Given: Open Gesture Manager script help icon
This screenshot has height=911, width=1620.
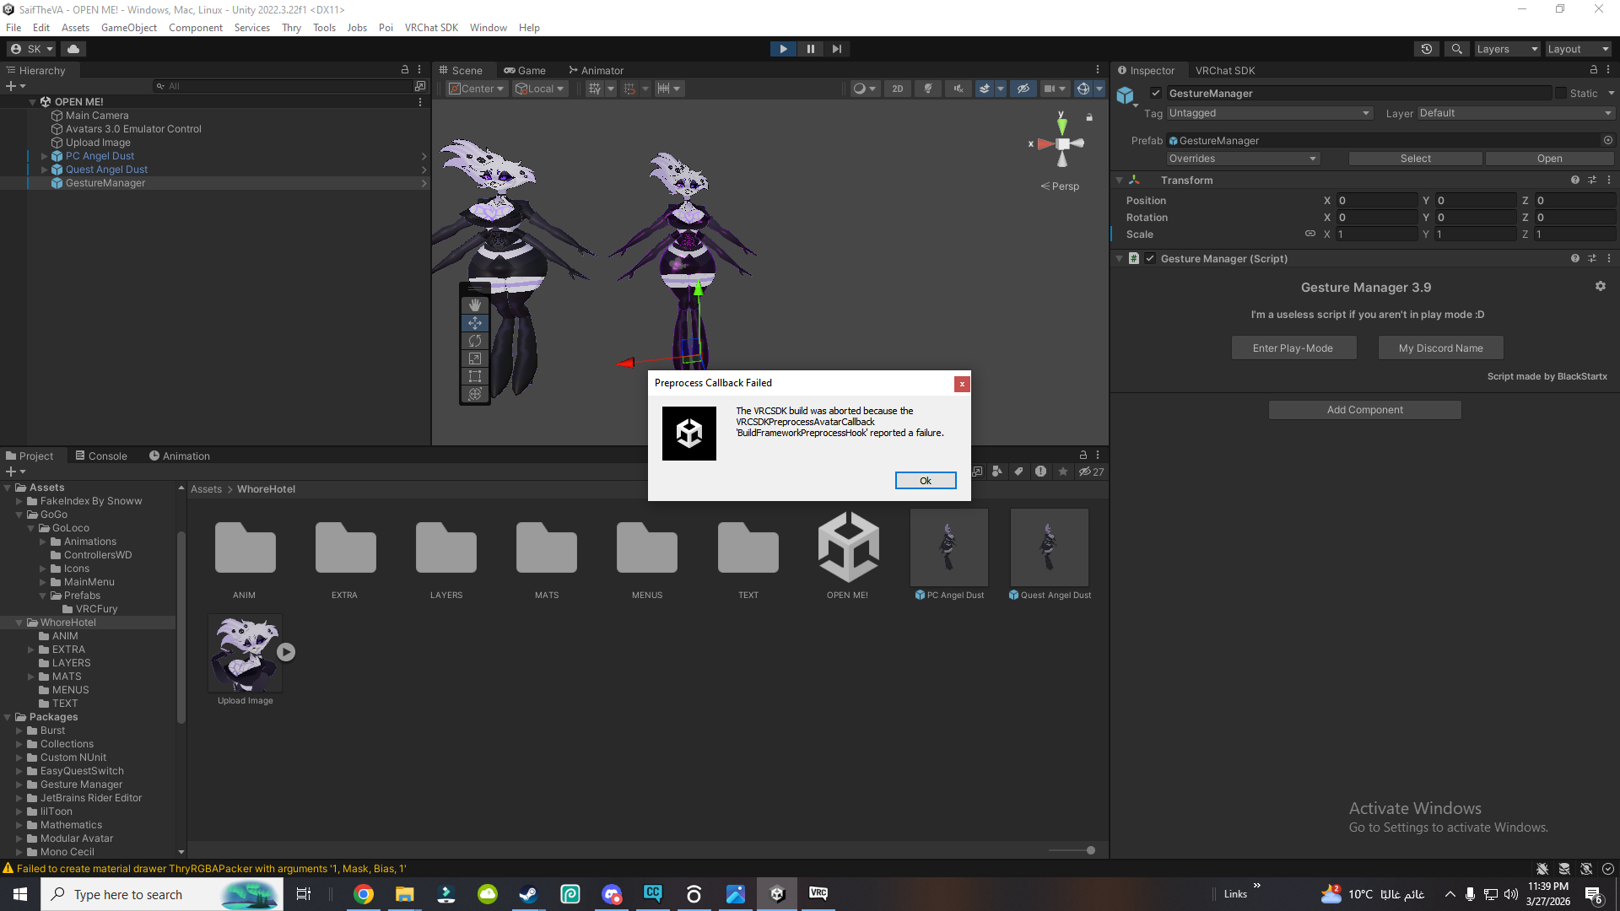Looking at the screenshot, I should (x=1575, y=258).
